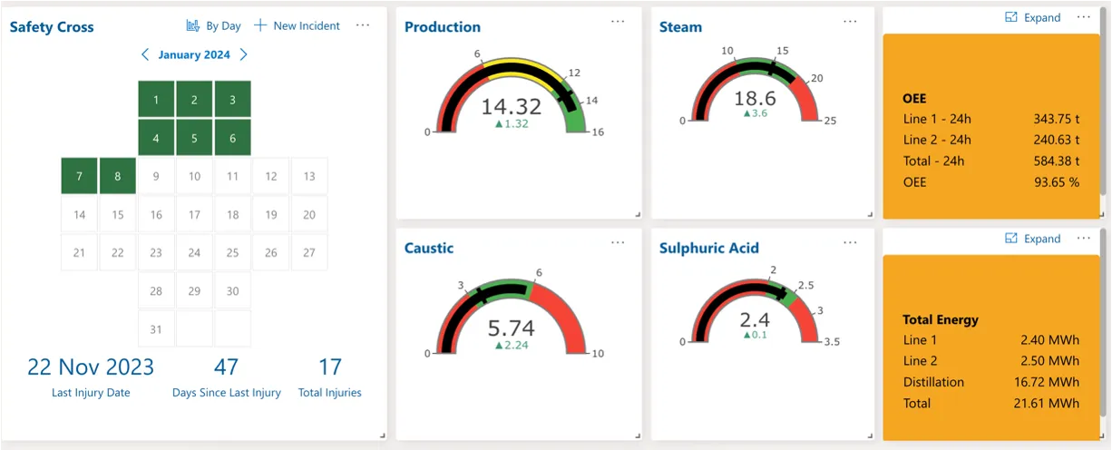The image size is (1112, 450).
Task: Click Total - 24h value 584.38 t
Action: [x=1057, y=161]
